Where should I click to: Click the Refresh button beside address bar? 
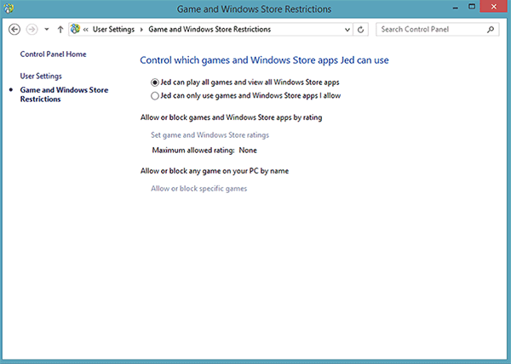click(x=362, y=29)
